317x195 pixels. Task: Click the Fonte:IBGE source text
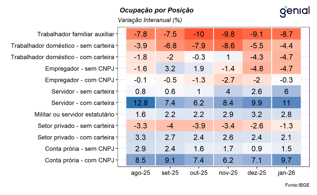pyautogui.click(x=297, y=185)
